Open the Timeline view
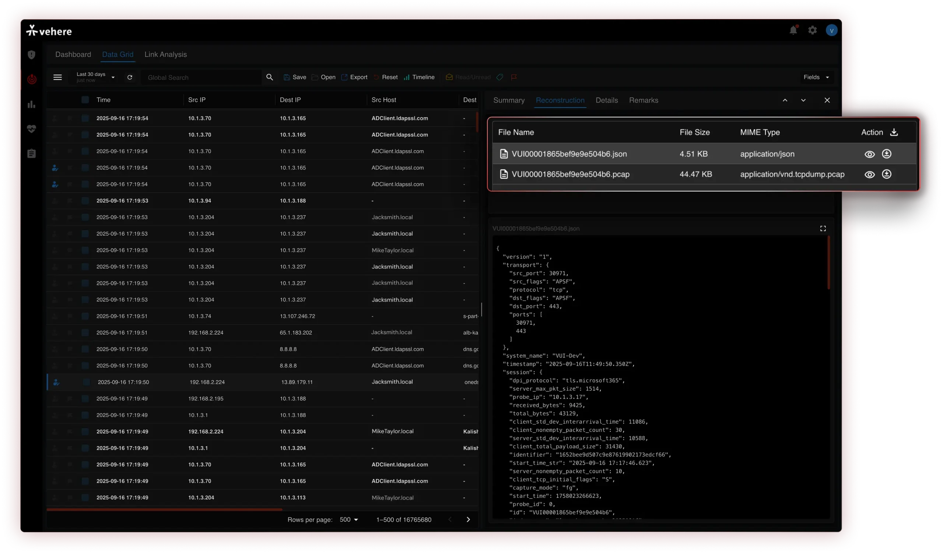 [419, 77]
